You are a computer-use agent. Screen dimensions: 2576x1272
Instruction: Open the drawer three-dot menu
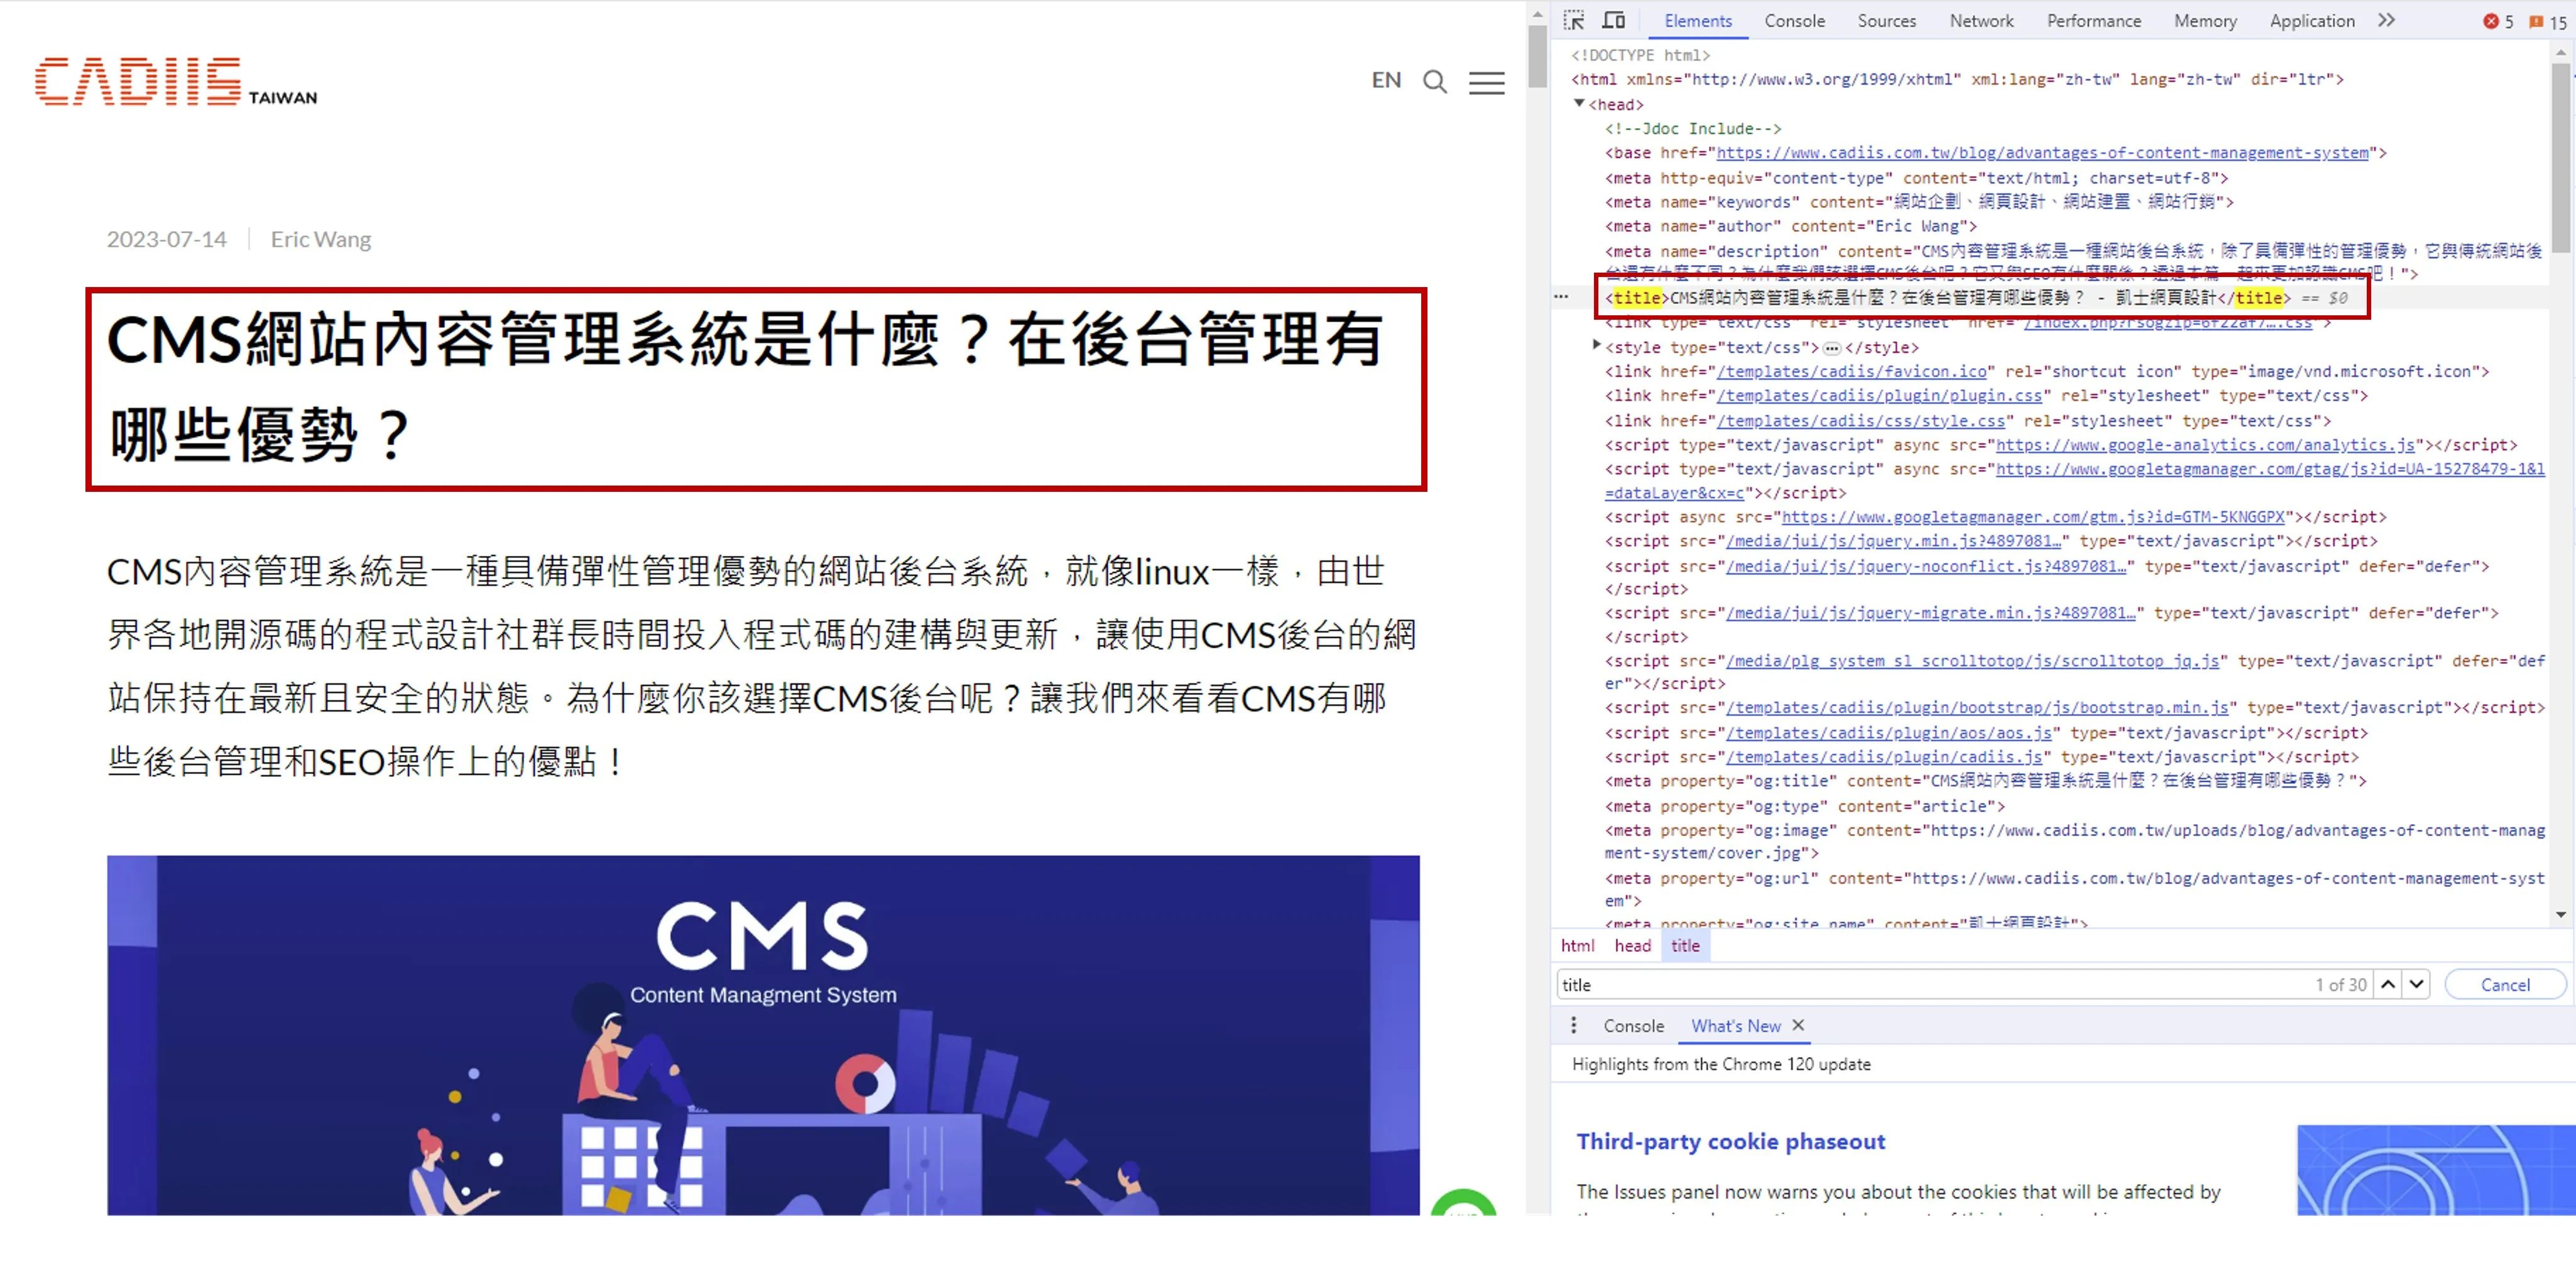(1574, 1025)
